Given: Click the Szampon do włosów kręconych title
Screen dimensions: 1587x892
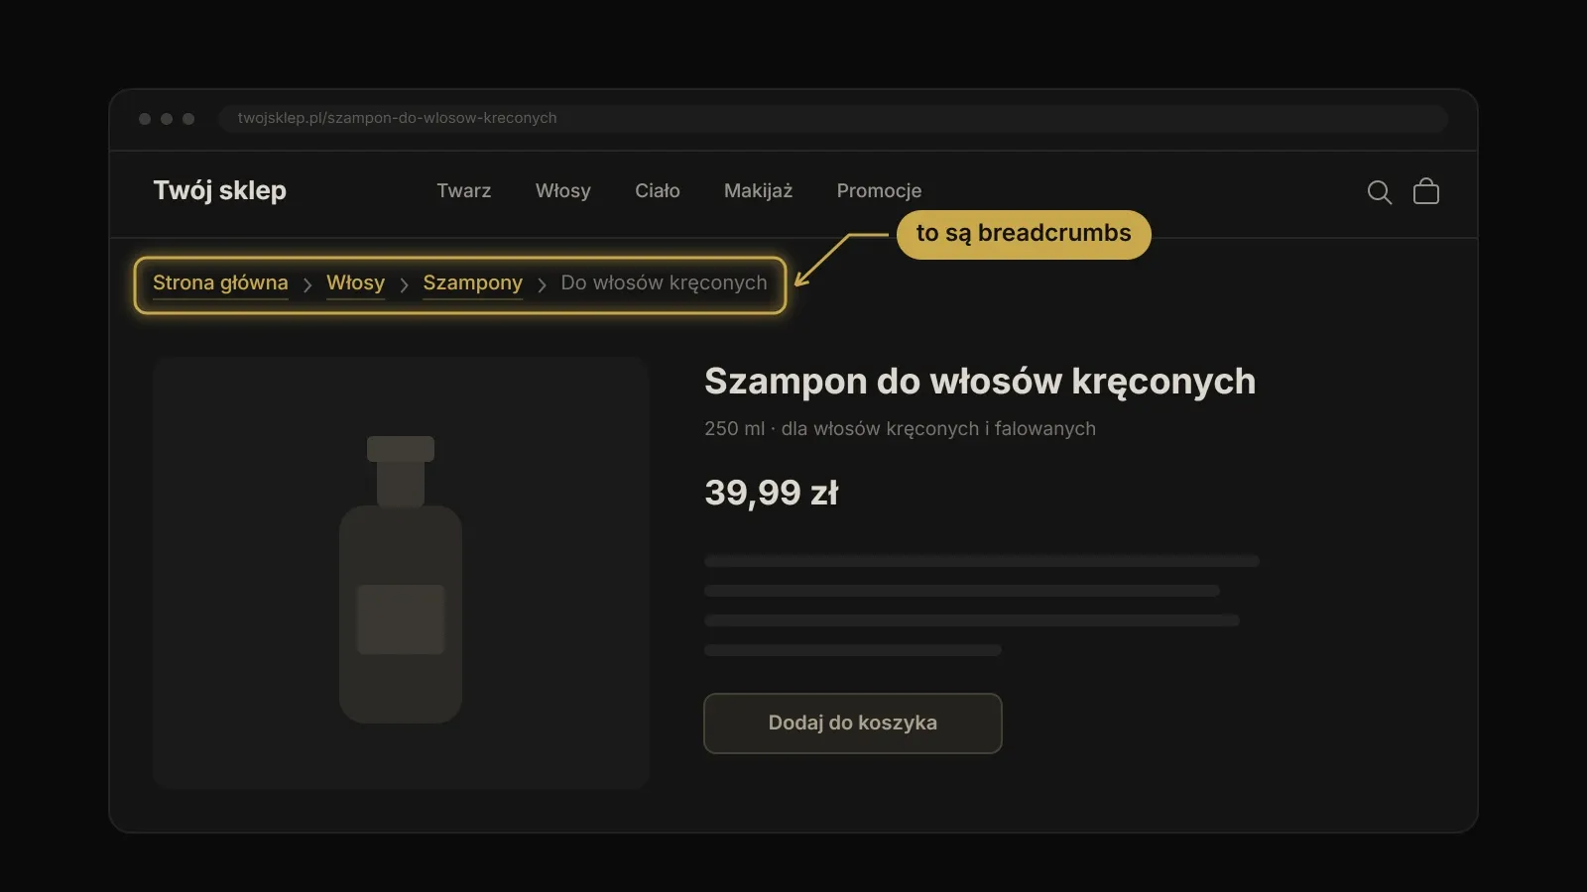Looking at the screenshot, I should [980, 382].
